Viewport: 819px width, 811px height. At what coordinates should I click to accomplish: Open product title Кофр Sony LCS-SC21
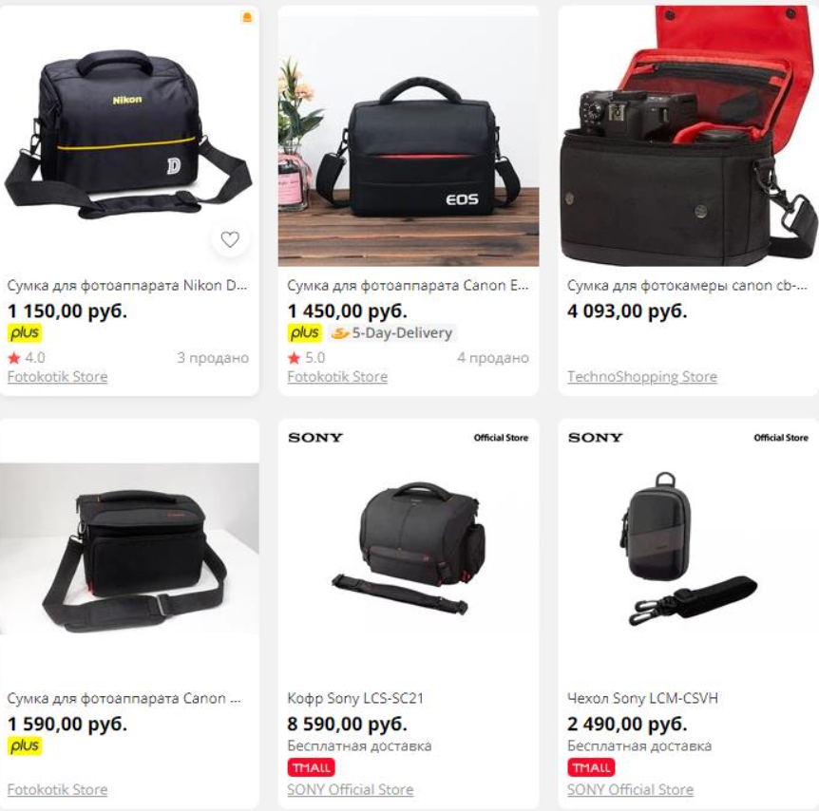(x=355, y=698)
